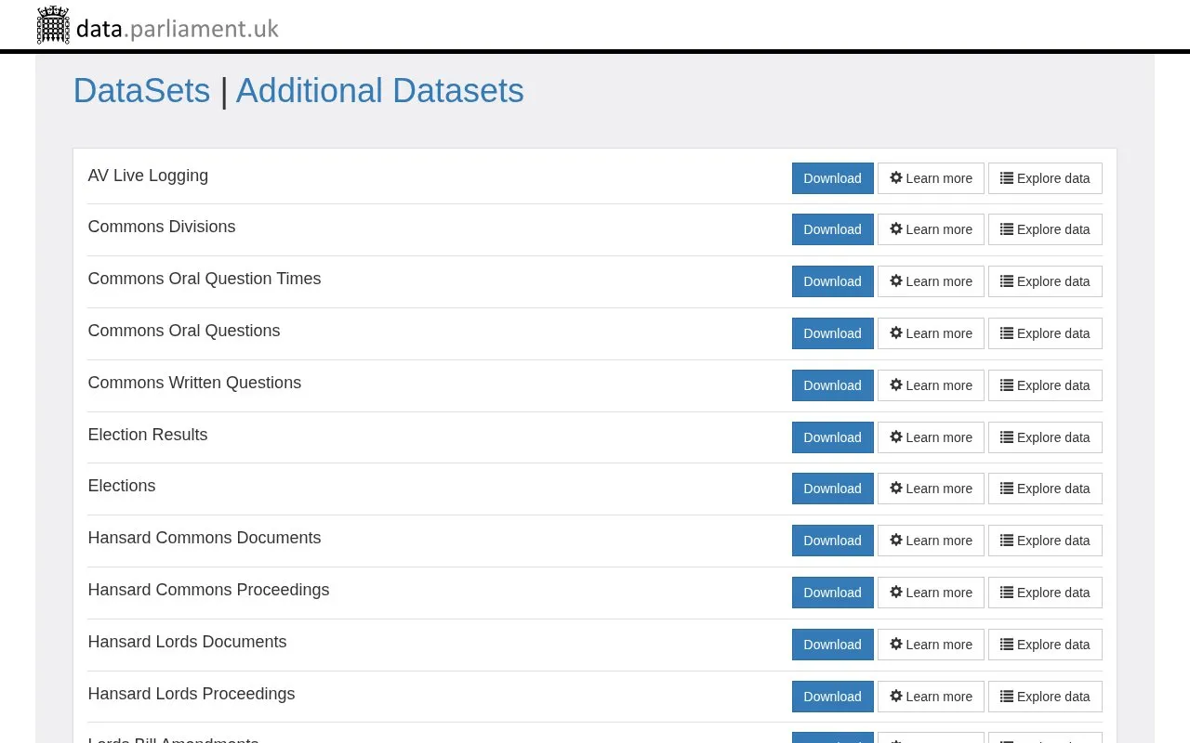Learn more about the Elections dataset
This screenshot has height=743, width=1190.
pos(931,489)
